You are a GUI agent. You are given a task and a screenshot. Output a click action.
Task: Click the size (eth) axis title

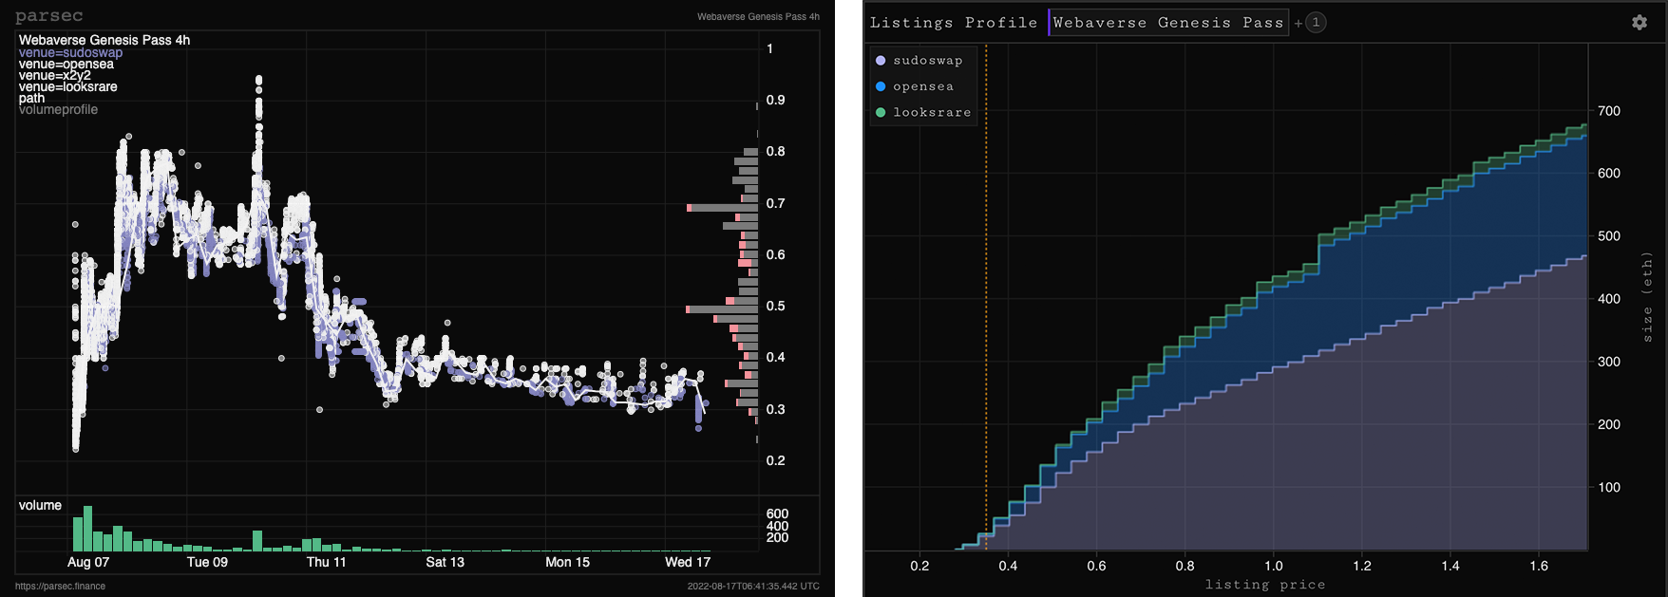(1647, 297)
